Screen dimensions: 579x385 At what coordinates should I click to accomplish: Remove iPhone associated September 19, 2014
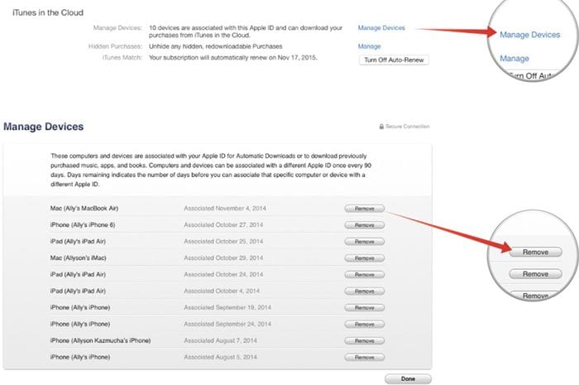coord(365,307)
